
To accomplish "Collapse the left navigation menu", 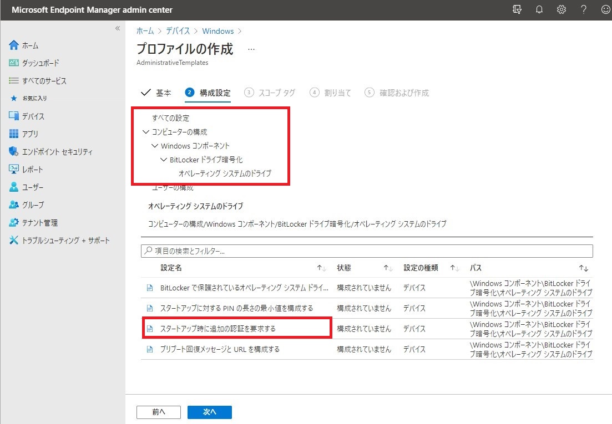I will coord(118,28).
